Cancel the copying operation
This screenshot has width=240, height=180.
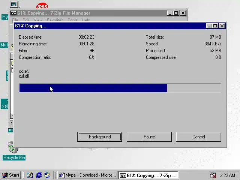click(198, 137)
